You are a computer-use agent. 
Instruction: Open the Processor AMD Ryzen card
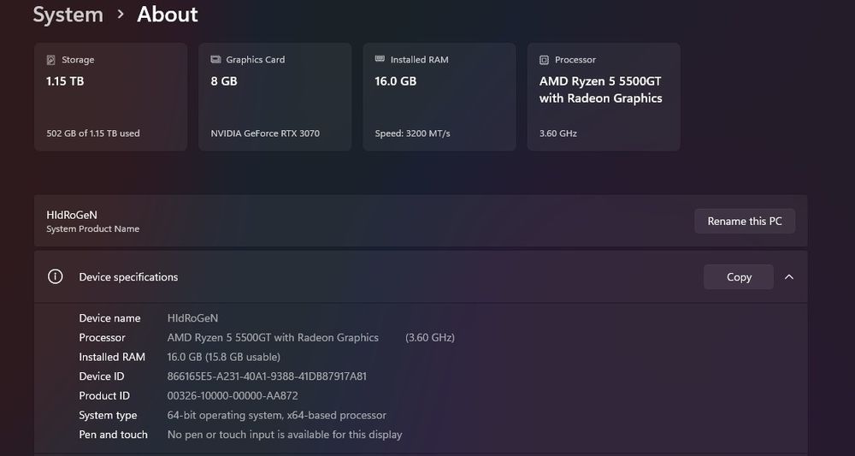click(x=604, y=97)
